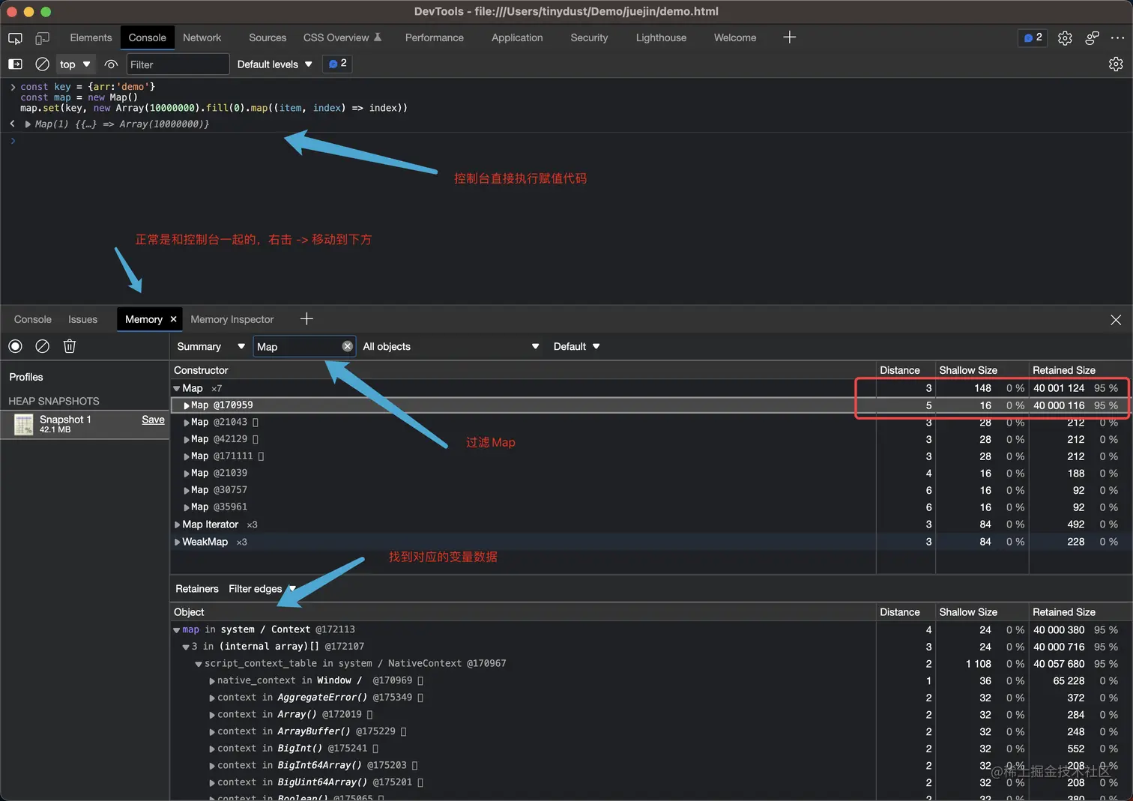Open the Lighthouse tab
This screenshot has width=1133, height=801.
[661, 37]
